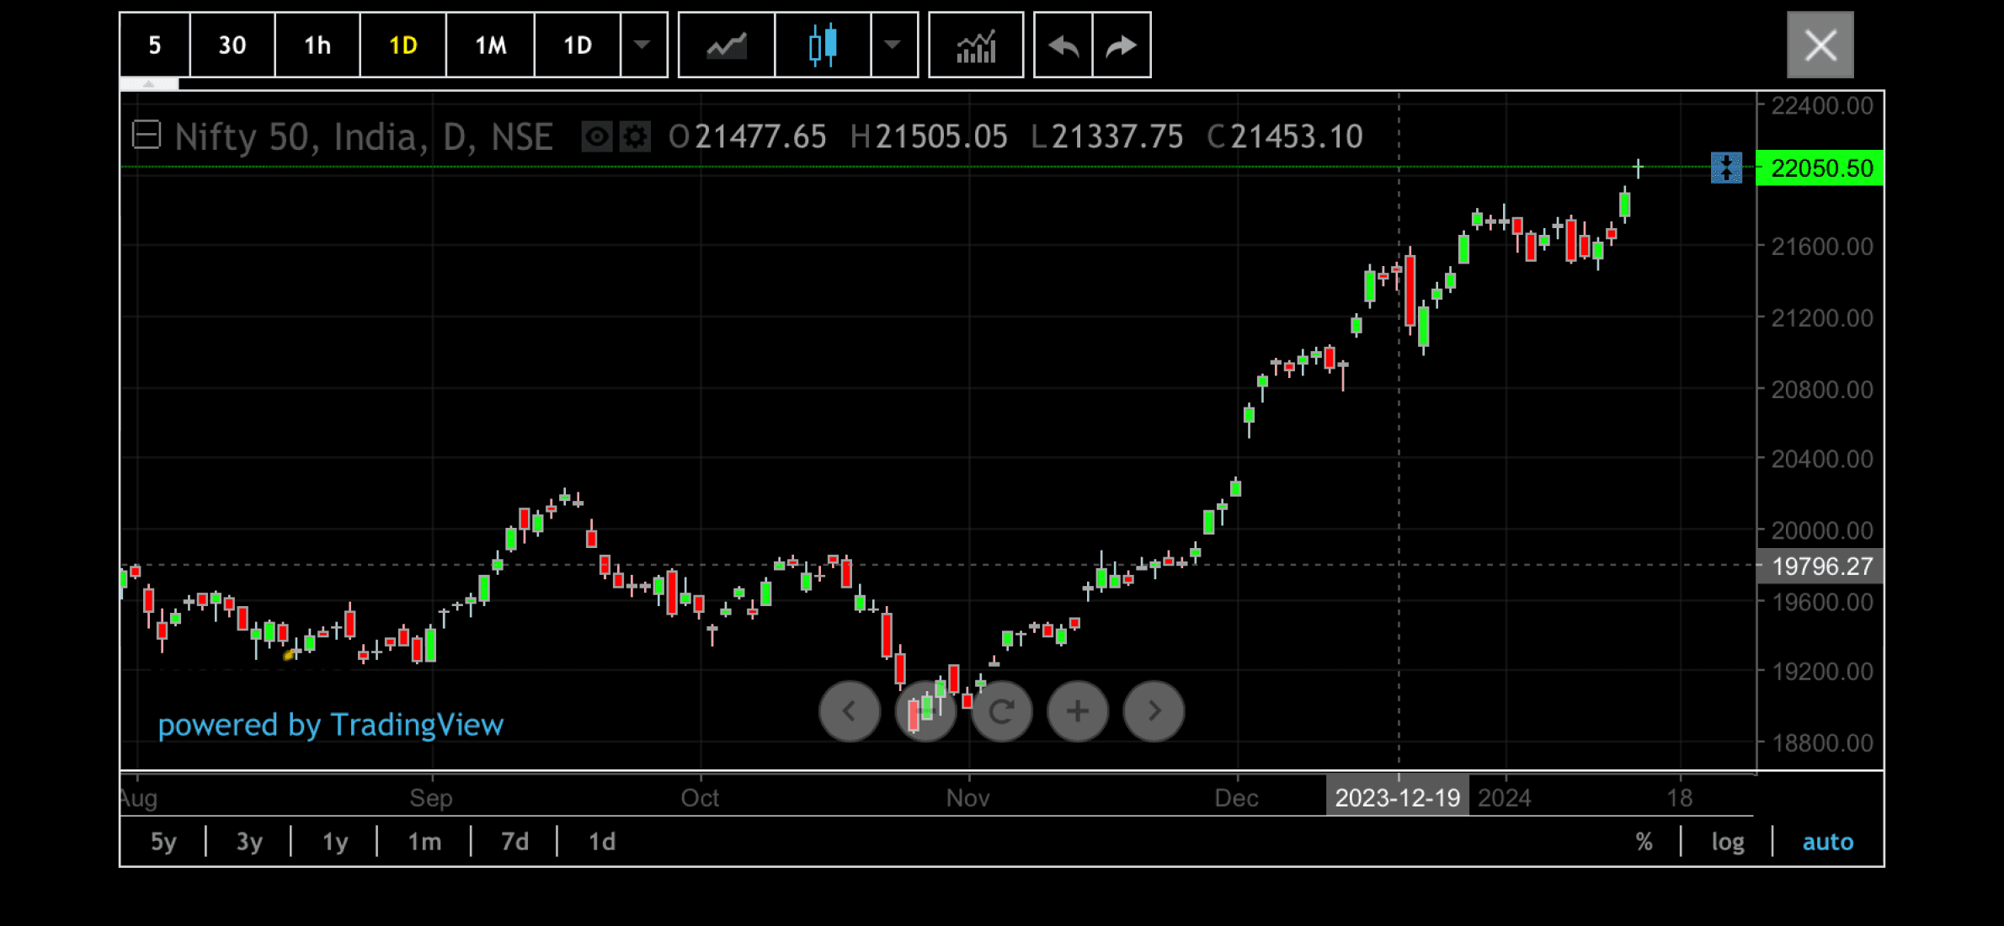Toggle the percent scale option
This screenshot has width=2004, height=926.
(x=1644, y=842)
